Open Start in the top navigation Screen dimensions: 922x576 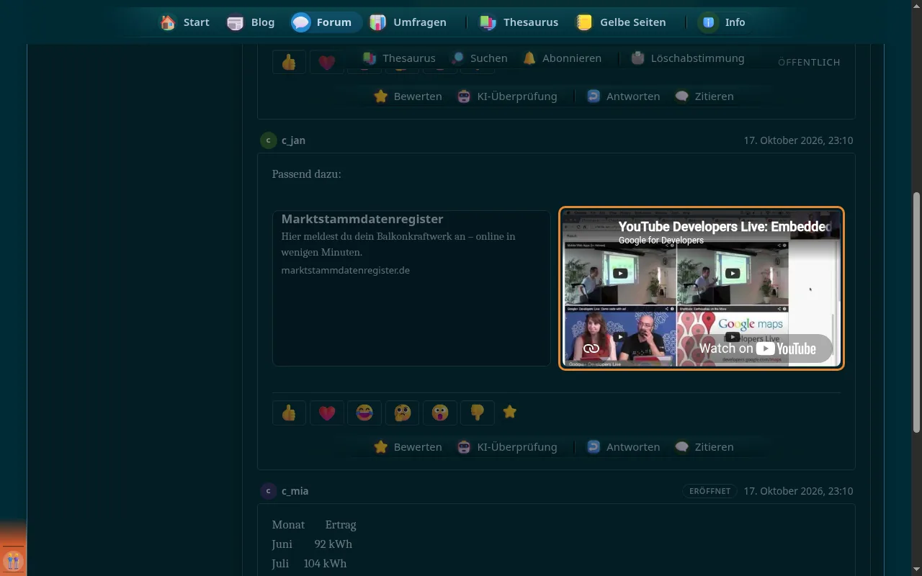tap(184, 22)
